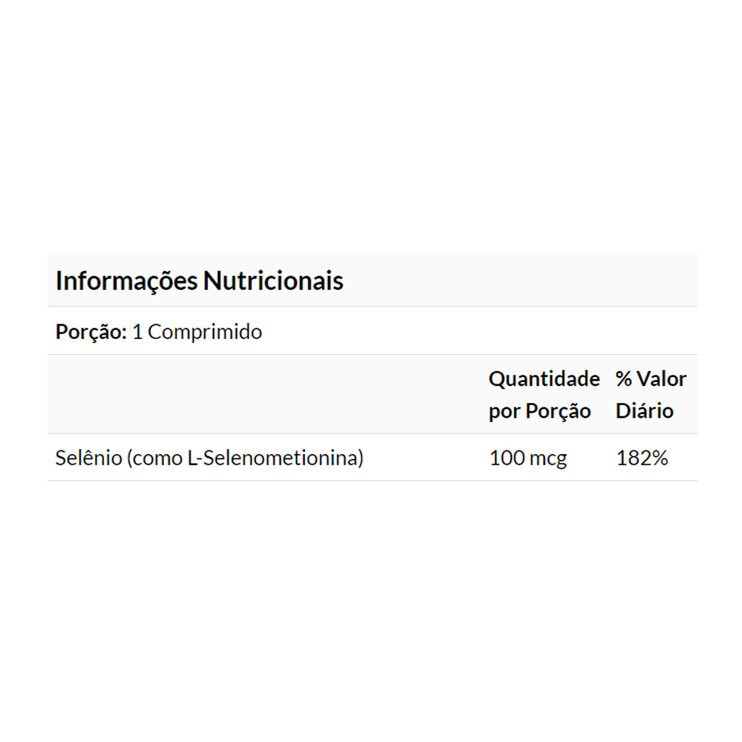Click the word Diário in header
742x742 pixels.
[644, 411]
